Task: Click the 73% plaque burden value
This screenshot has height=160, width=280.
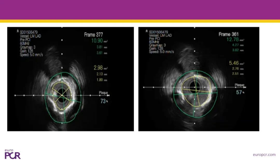Action: point(104,101)
